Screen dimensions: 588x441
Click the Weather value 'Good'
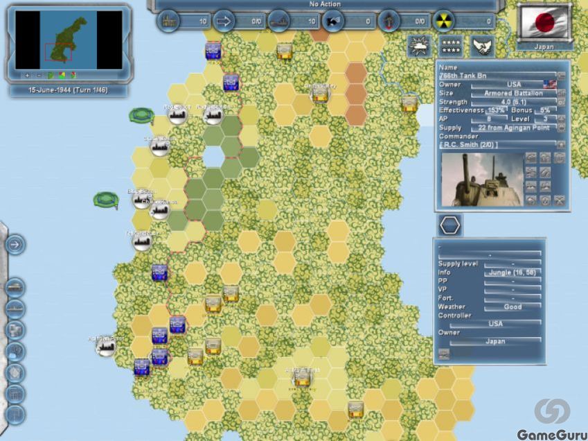pyautogui.click(x=513, y=307)
